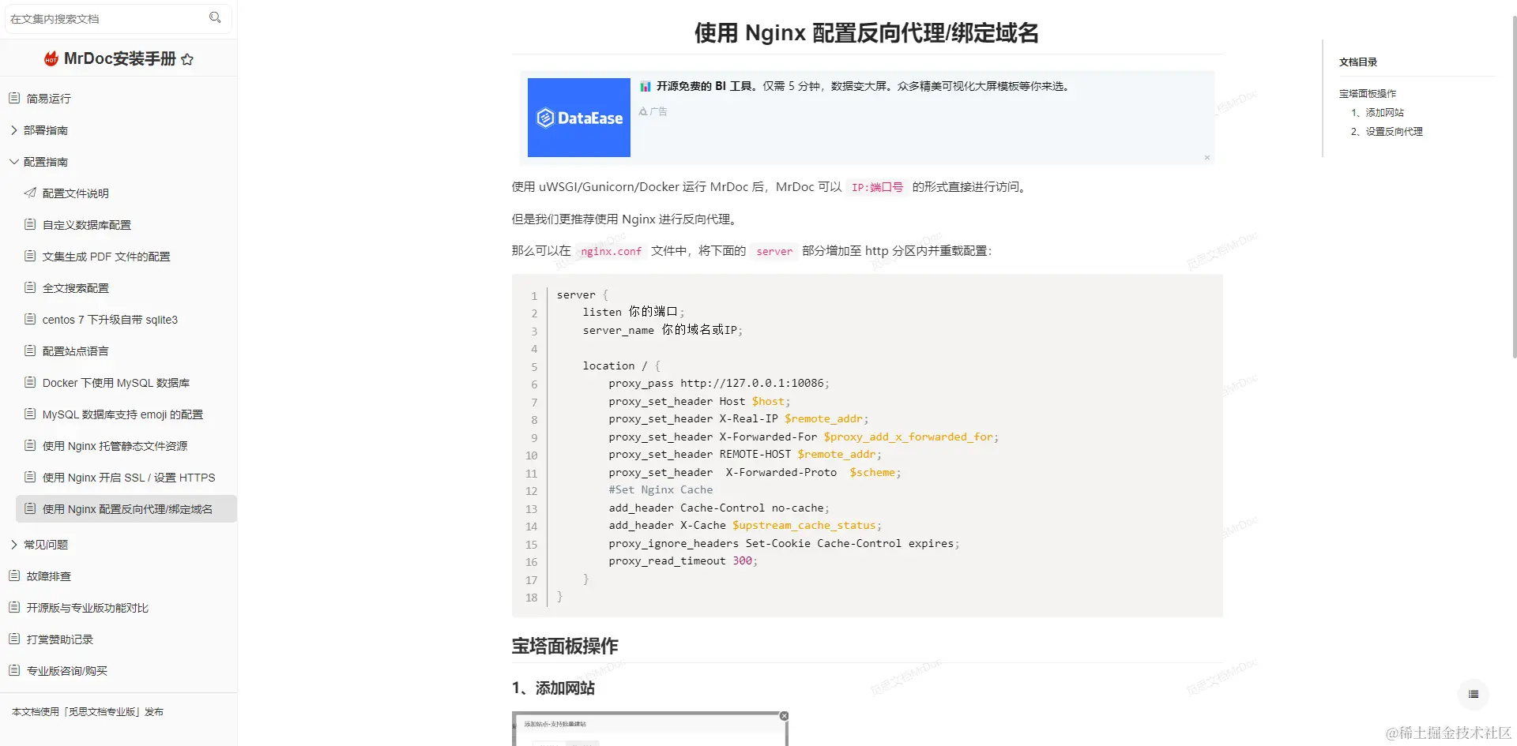Click the document icon beside 简易运行
Screen dimensions: 1517x746
click(x=13, y=98)
